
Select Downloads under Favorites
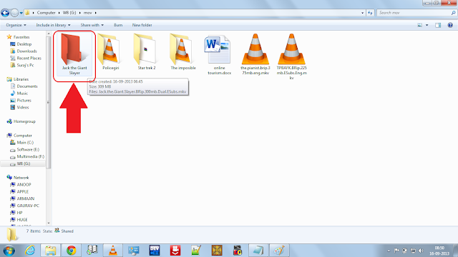(24, 51)
